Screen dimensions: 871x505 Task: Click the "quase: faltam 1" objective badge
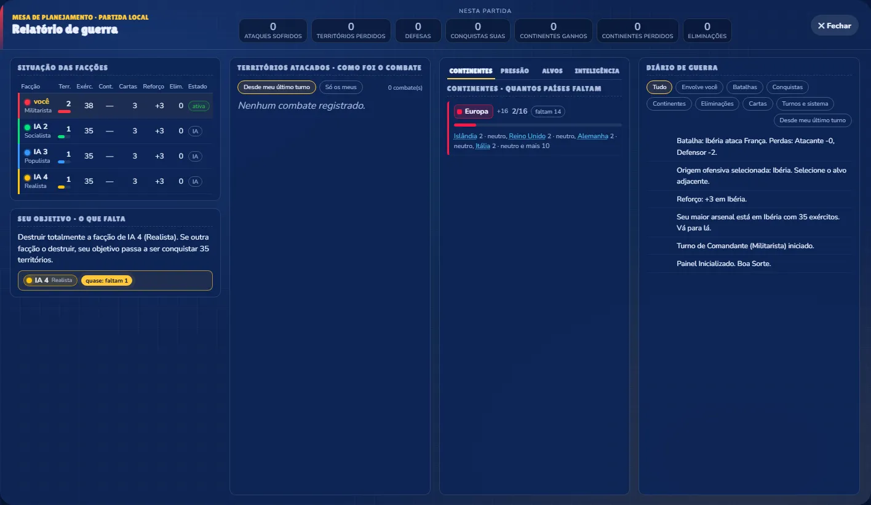106,281
